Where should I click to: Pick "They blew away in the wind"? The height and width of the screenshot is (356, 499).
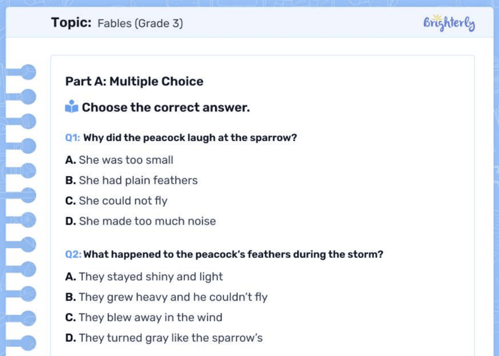tap(150, 317)
